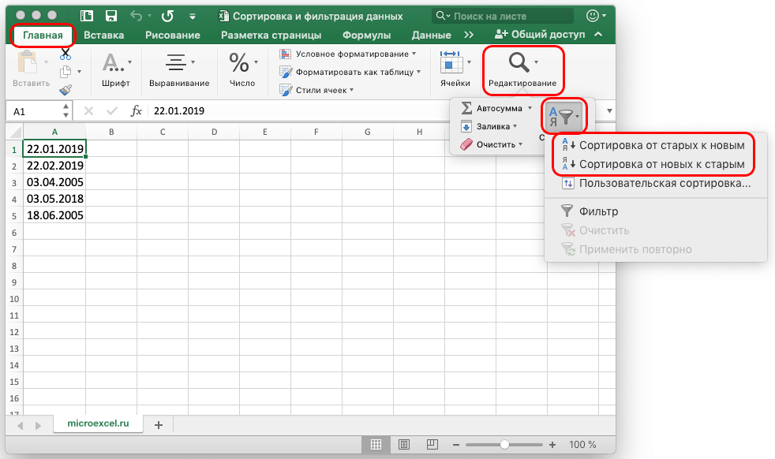
Task: Click cell with 03.04.2005
Action: point(54,182)
